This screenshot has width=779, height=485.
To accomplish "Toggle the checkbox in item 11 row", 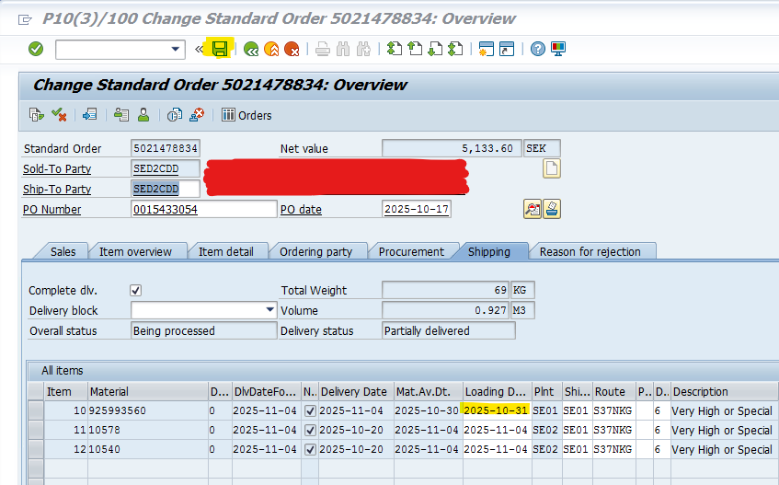I will tap(310, 431).
